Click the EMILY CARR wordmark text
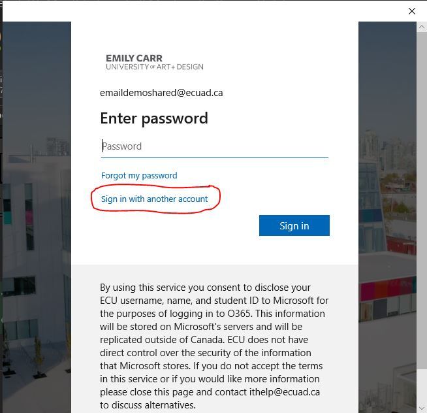The width and height of the screenshot is (427, 413). (x=134, y=58)
